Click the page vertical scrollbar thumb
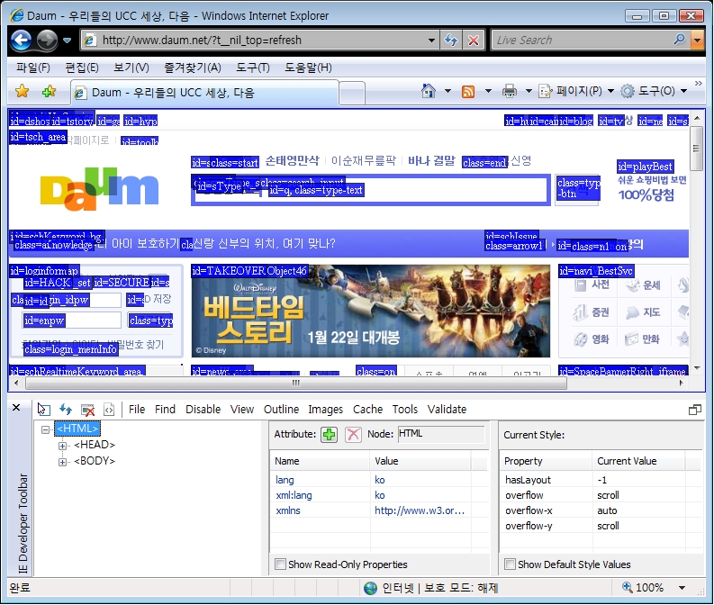Viewport: 714px width, 605px height. point(696,149)
